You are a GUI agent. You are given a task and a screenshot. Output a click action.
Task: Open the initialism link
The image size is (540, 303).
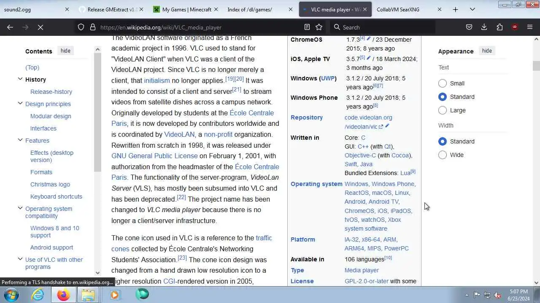tap(157, 80)
